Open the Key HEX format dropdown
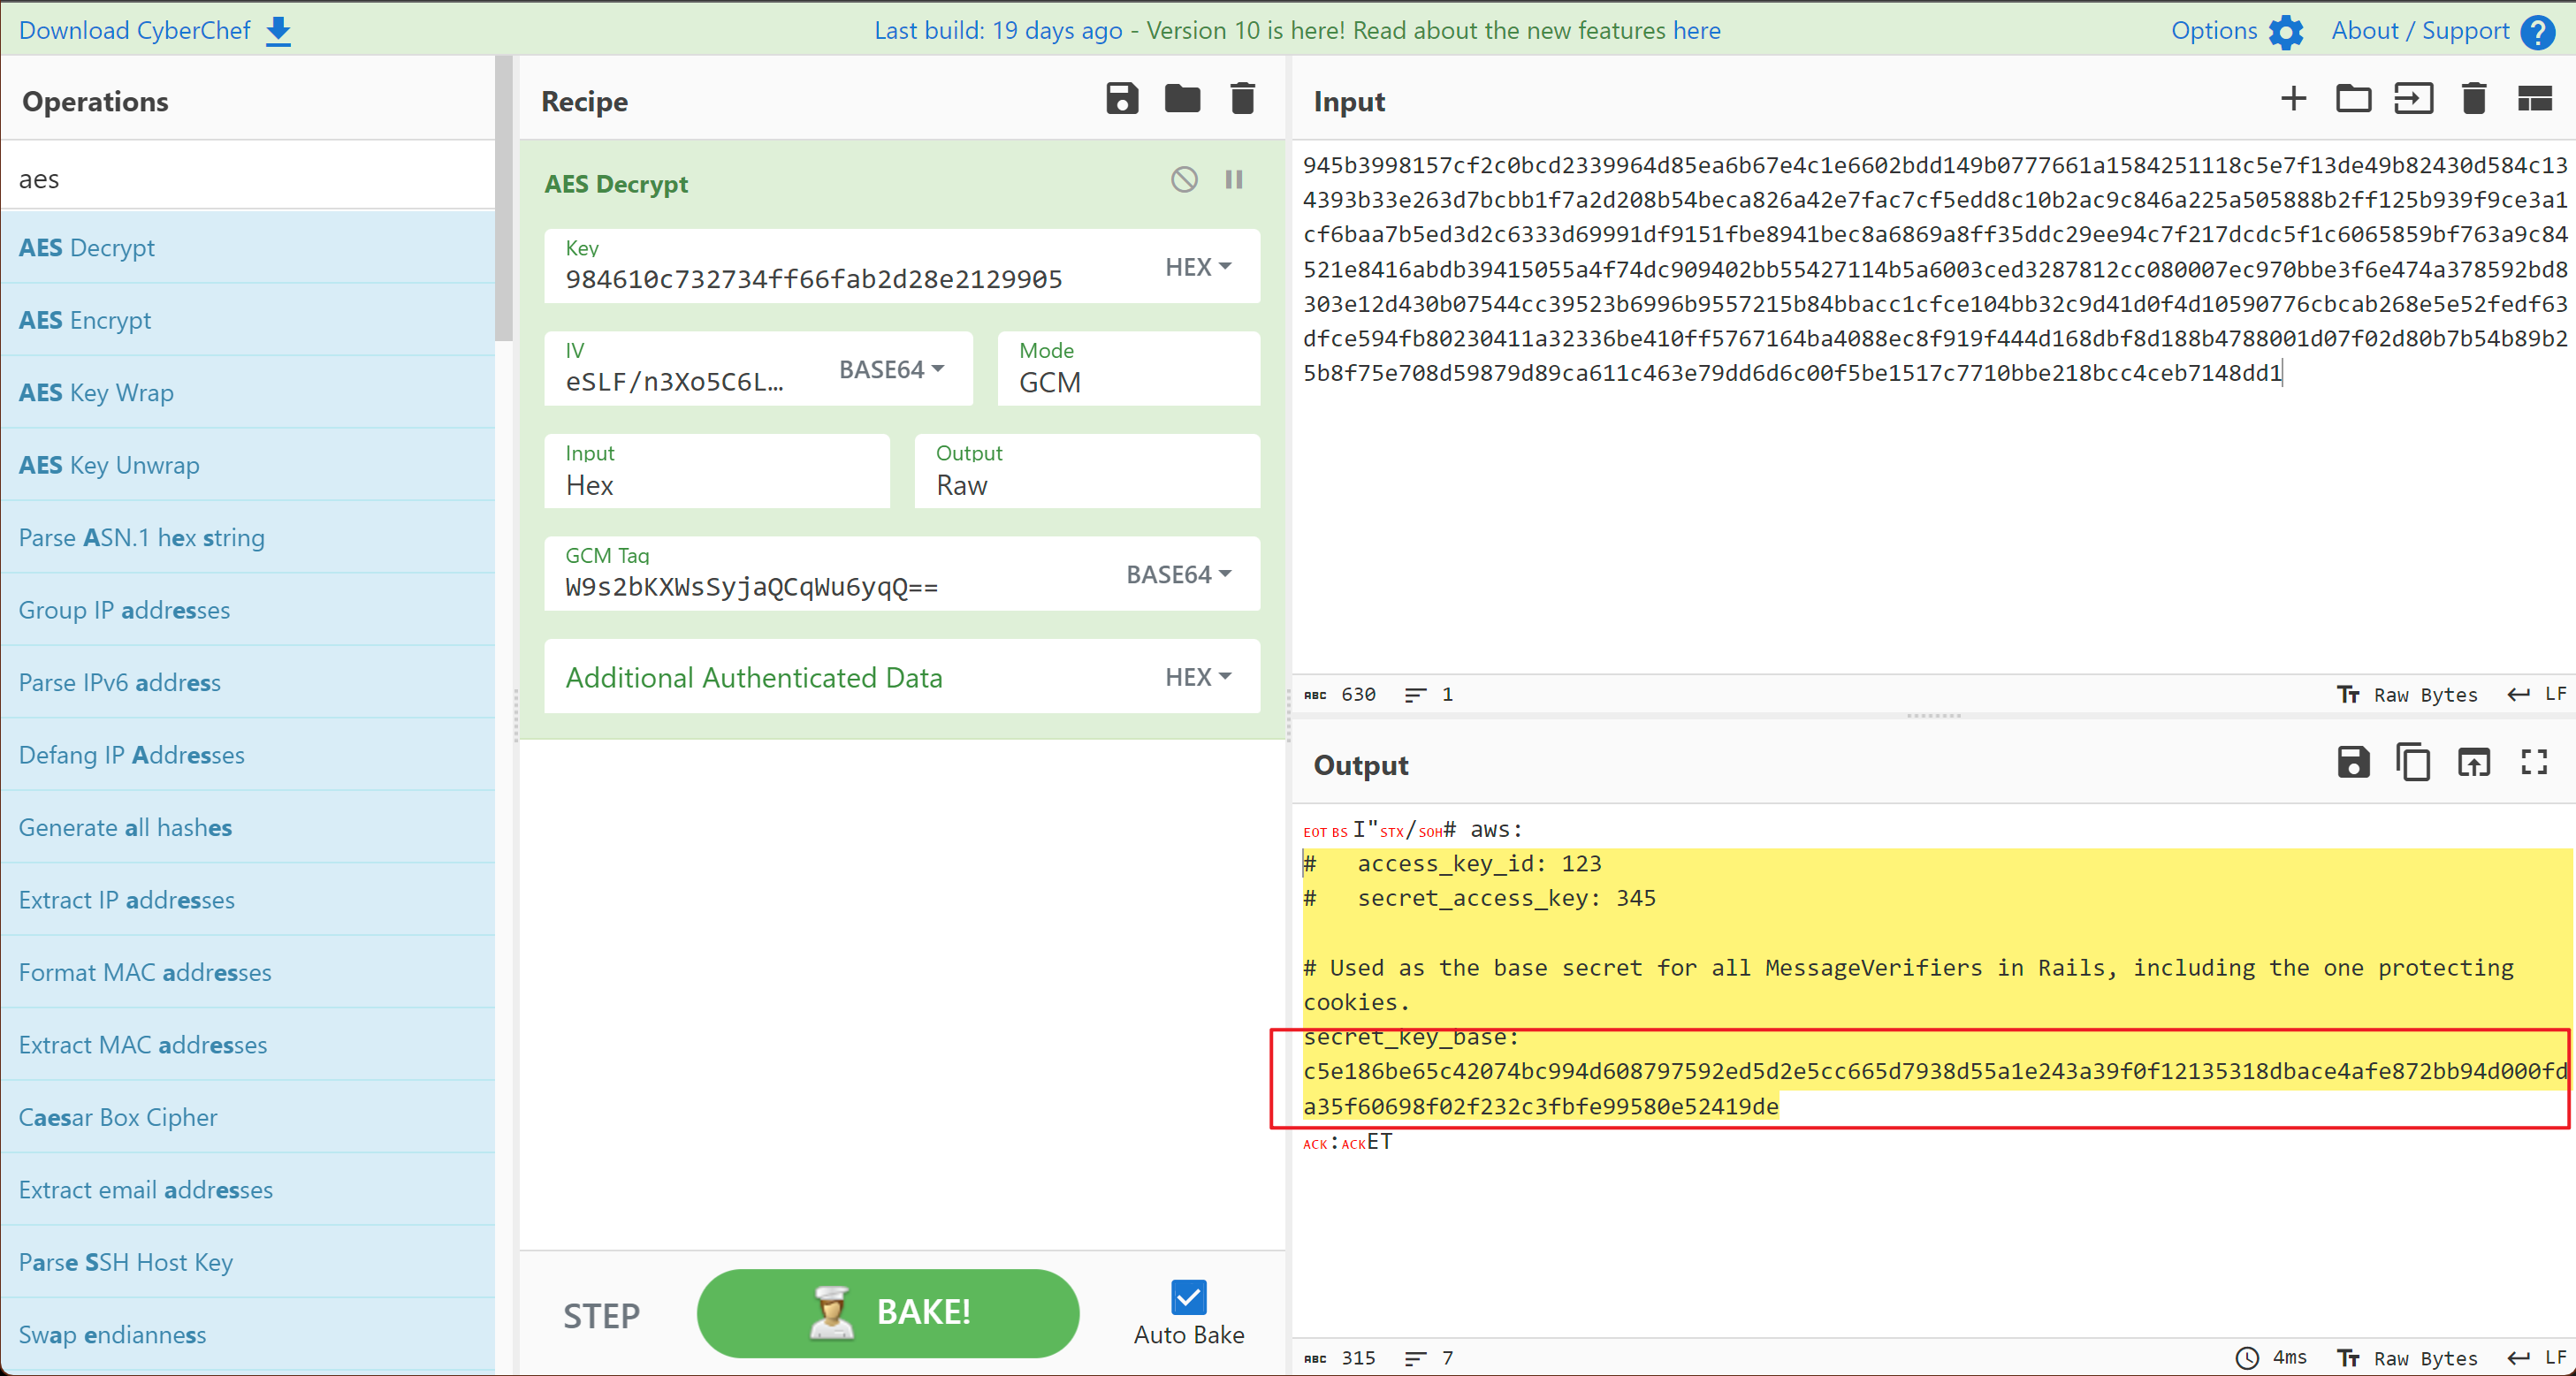The width and height of the screenshot is (2576, 1376). (x=1198, y=267)
